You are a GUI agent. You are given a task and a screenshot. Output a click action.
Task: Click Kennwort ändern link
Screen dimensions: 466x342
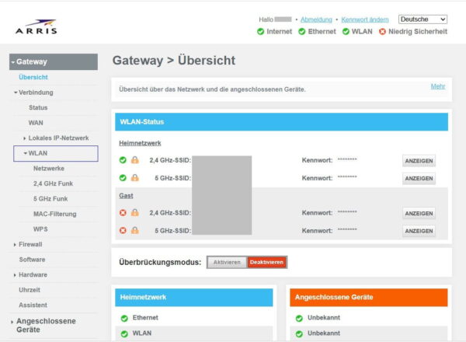pyautogui.click(x=365, y=19)
